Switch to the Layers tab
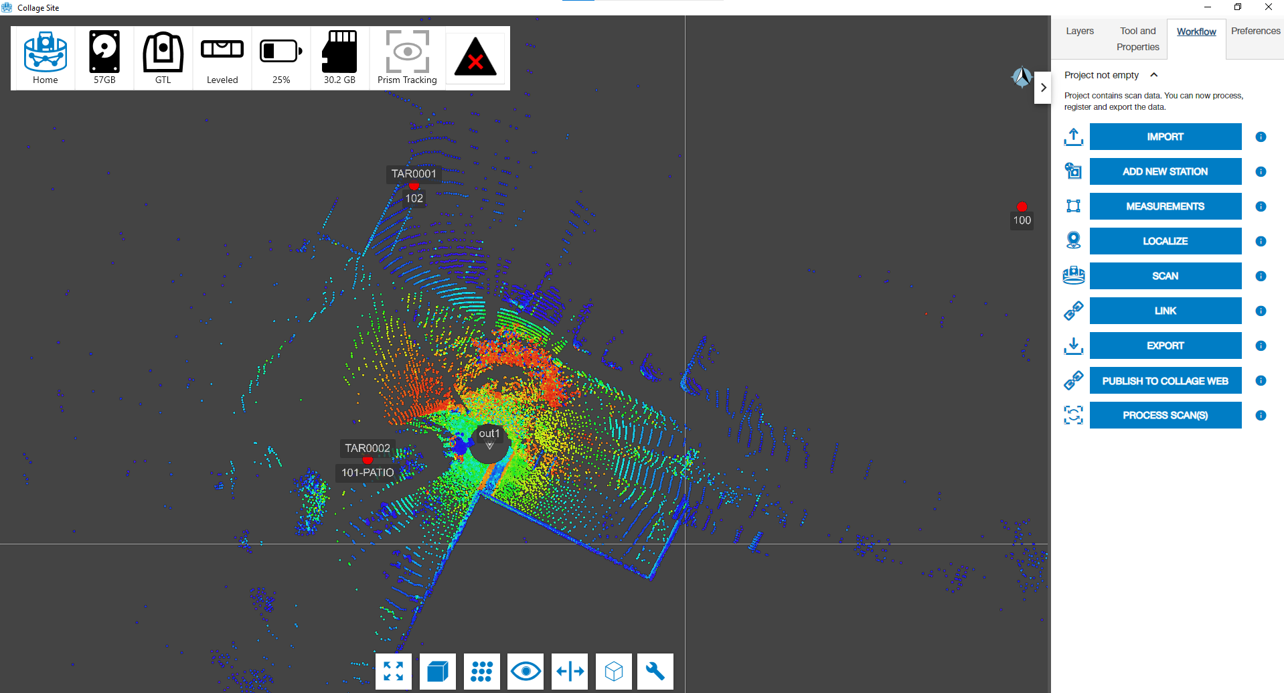Screen dimensions: 1284x693 (1080, 31)
